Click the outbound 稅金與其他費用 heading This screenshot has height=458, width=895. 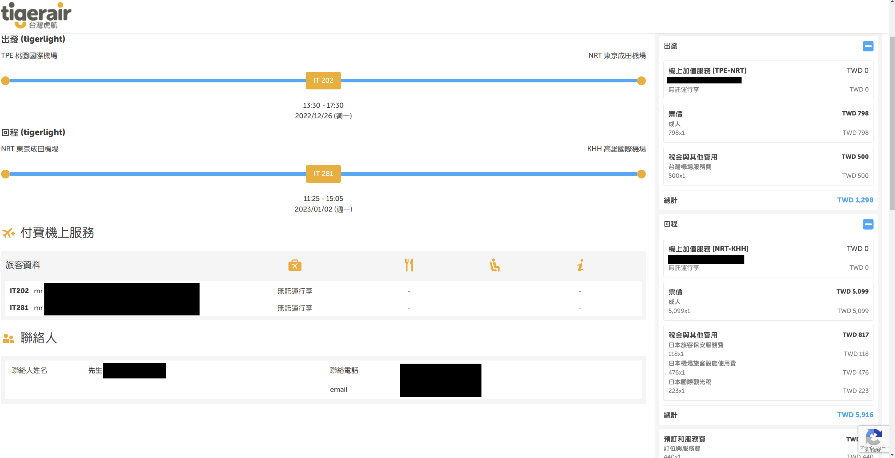(x=693, y=157)
